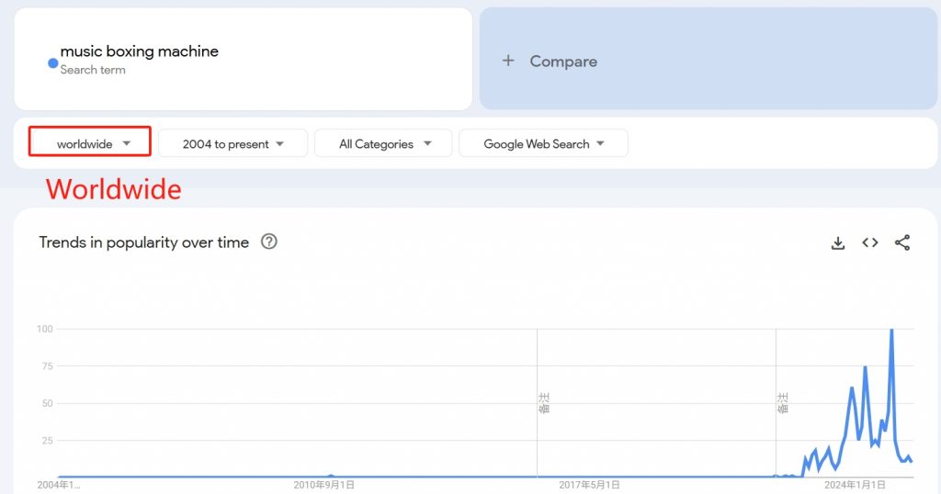Open the note marker near 2017
Screen dimensions: 941x494
544,403
